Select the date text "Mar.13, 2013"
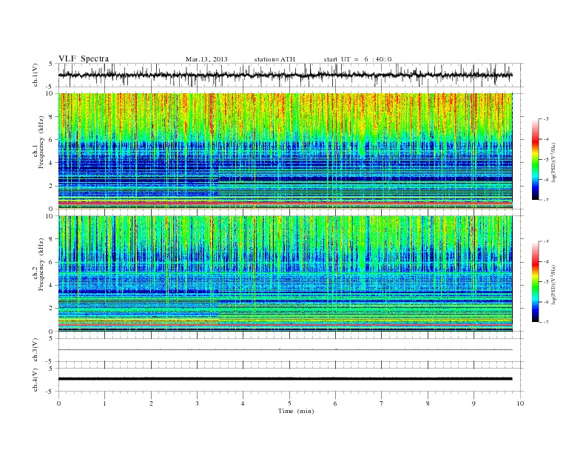Screen dimensions: 586x453 point(206,59)
